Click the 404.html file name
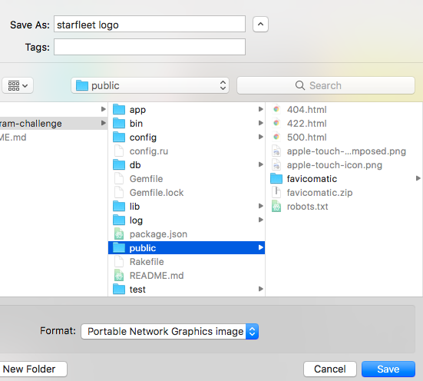The image size is (423, 381). (x=307, y=110)
